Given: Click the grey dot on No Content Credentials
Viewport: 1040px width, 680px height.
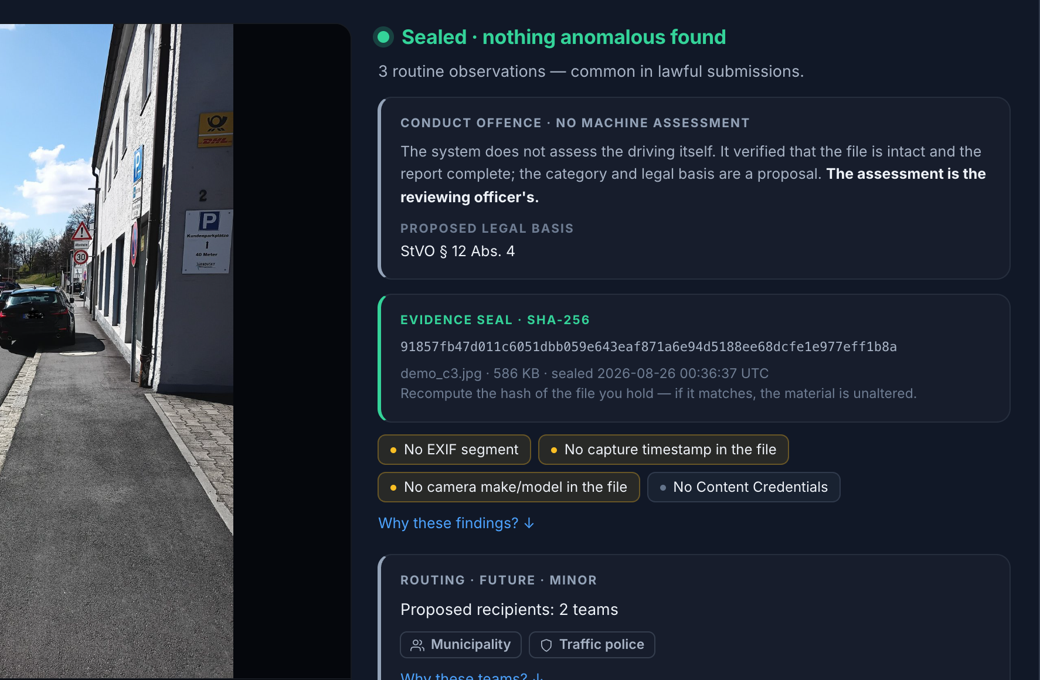Looking at the screenshot, I should (x=662, y=488).
